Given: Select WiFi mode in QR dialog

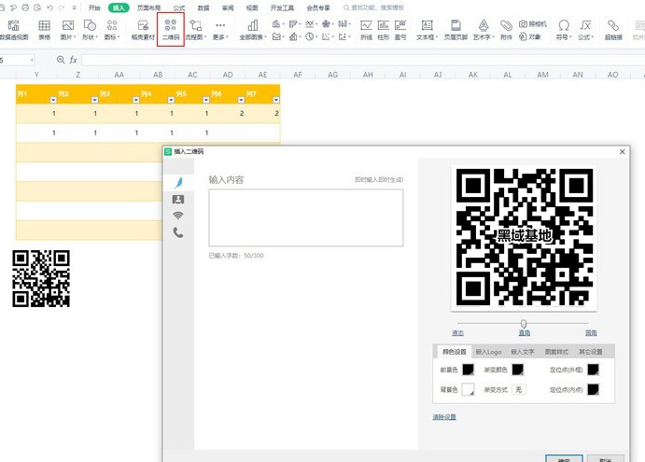Looking at the screenshot, I should point(178,216).
